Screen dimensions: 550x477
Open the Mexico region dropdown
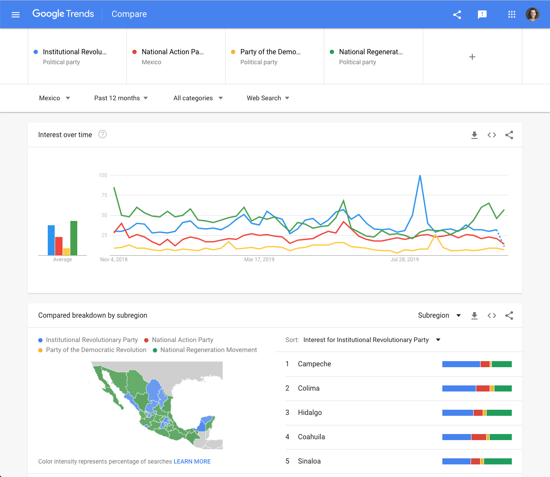pyautogui.click(x=55, y=98)
